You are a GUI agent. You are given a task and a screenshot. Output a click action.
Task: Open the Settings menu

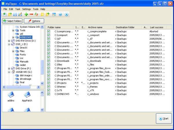pyautogui.click(x=27, y=9)
